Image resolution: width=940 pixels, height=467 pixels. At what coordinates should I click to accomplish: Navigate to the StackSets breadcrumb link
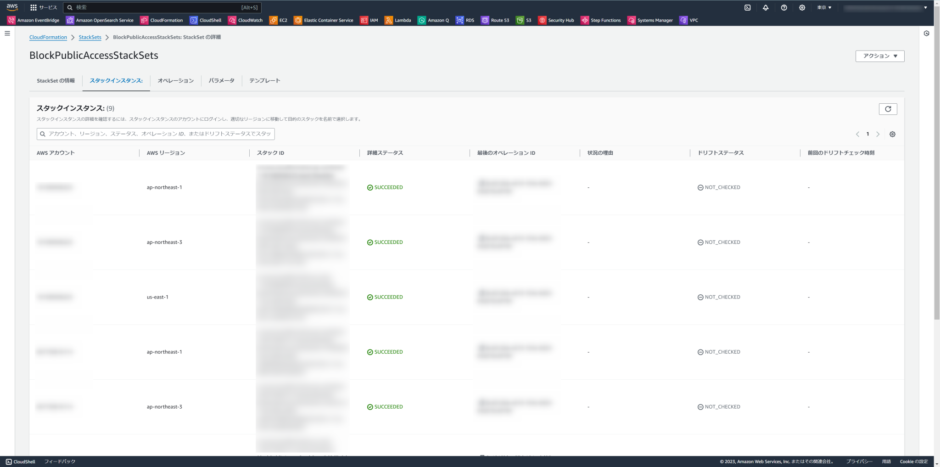[x=90, y=37]
